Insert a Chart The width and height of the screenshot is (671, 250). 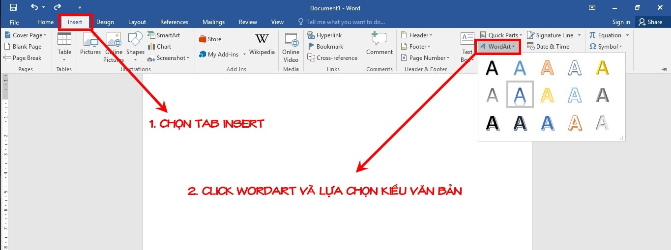pos(159,47)
